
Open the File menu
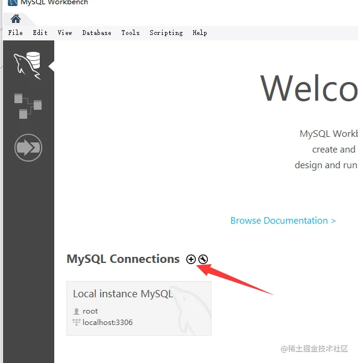(16, 33)
